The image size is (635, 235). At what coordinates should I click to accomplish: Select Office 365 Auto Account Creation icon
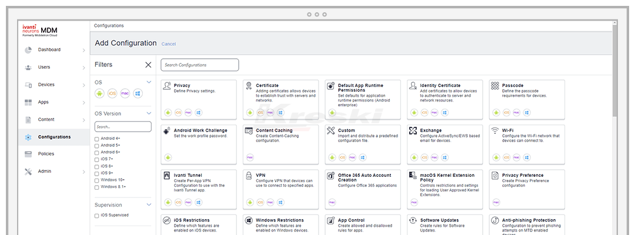[331, 176]
